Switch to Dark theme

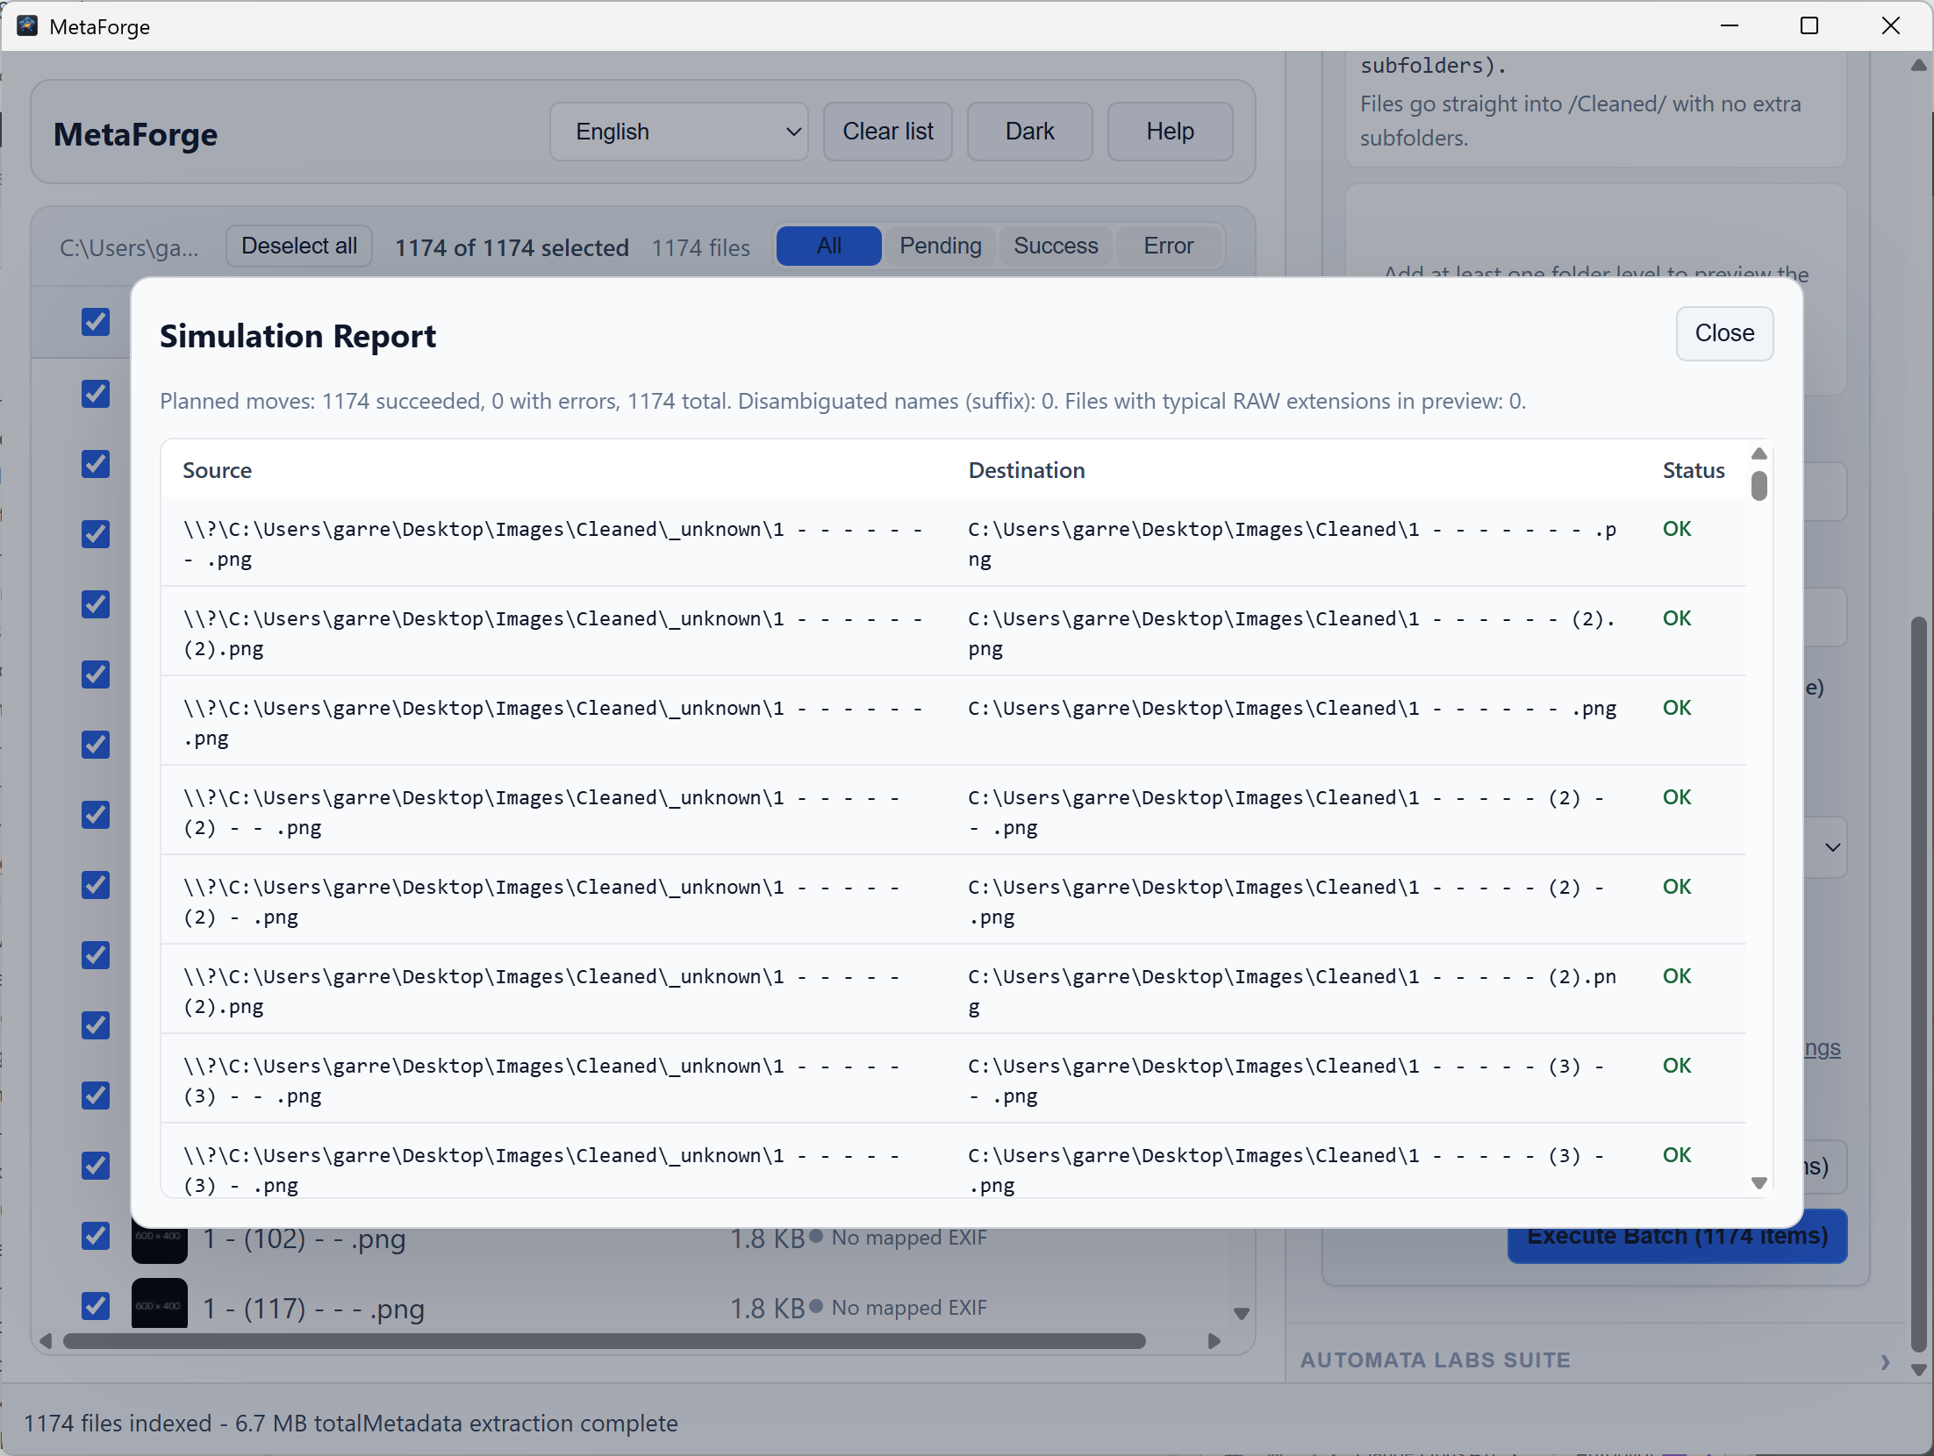[x=1029, y=132]
